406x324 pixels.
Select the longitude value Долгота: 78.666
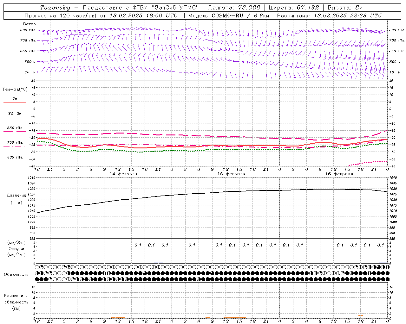(234, 8)
